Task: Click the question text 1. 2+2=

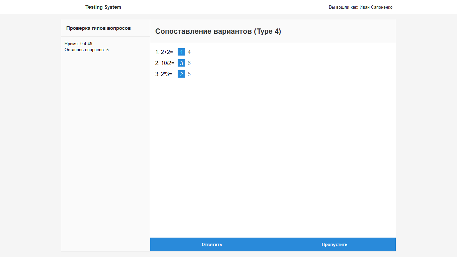Action: (164, 52)
